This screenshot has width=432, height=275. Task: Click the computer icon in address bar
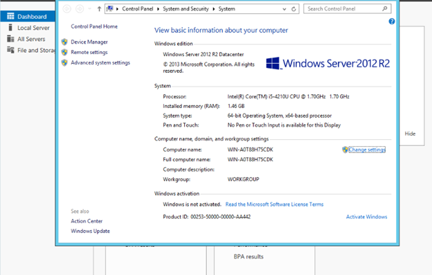110,9
